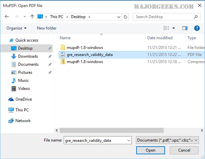Screen dimensions: 205x159
Task: Navigate to This PC in sidebar
Action: (x=22, y=110)
